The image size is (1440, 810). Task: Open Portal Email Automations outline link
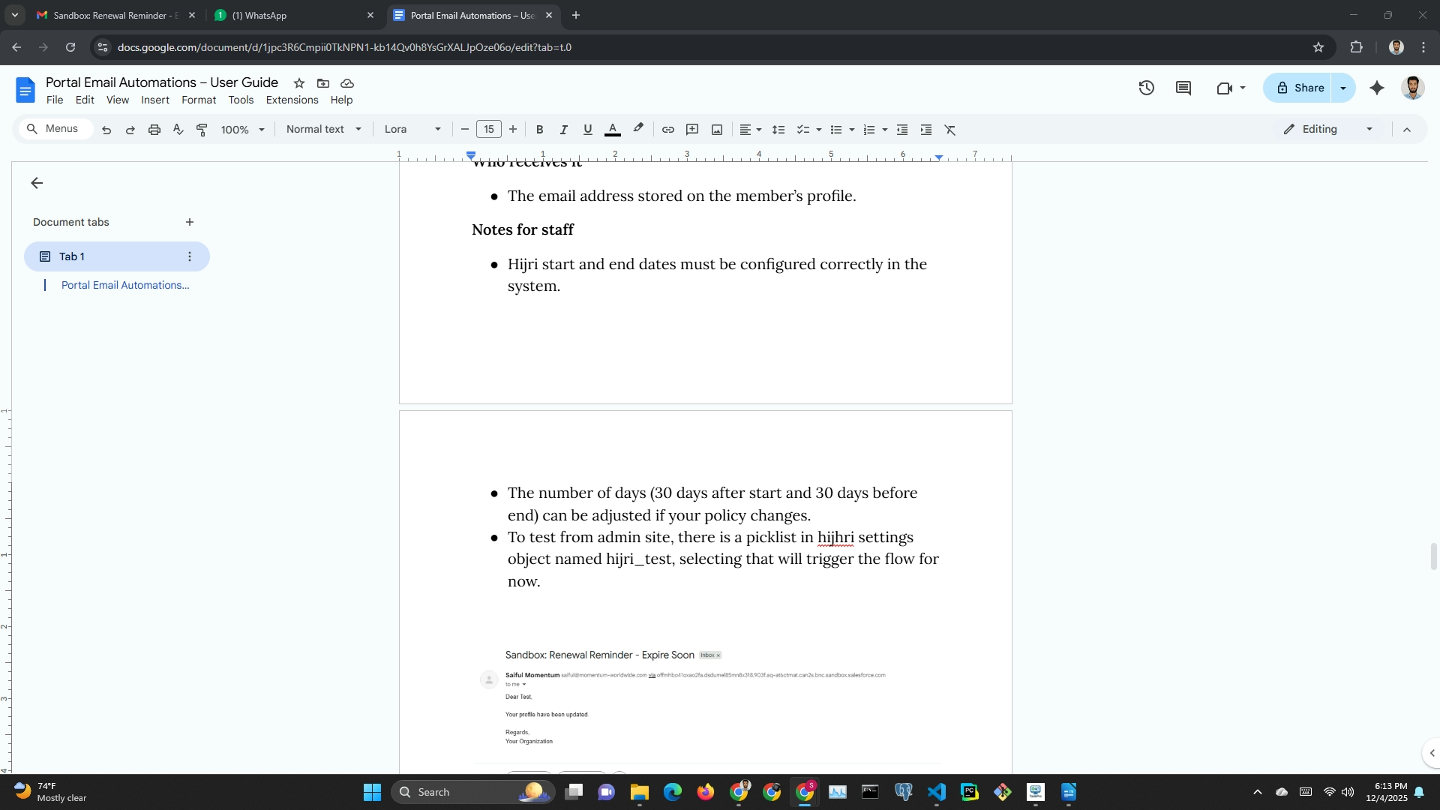coord(125,285)
